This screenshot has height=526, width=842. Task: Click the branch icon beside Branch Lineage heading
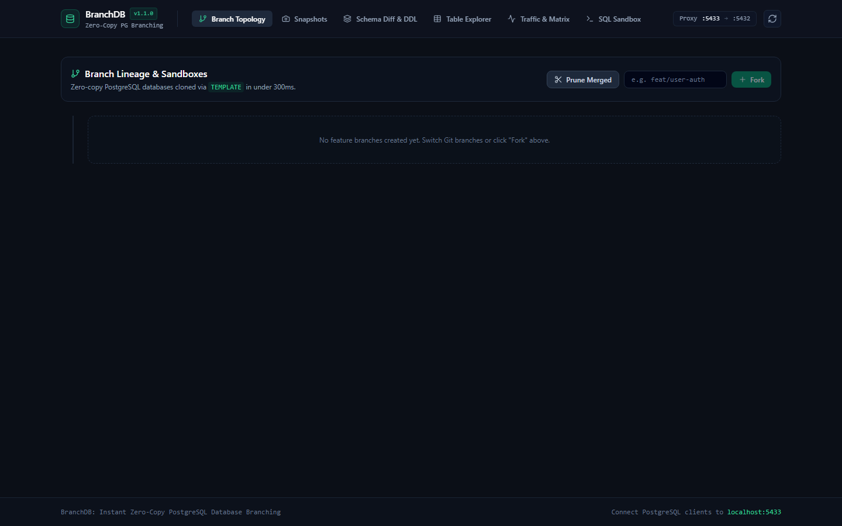(75, 74)
